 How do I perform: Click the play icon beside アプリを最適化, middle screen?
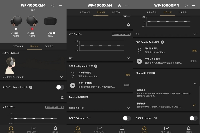point(73,85)
